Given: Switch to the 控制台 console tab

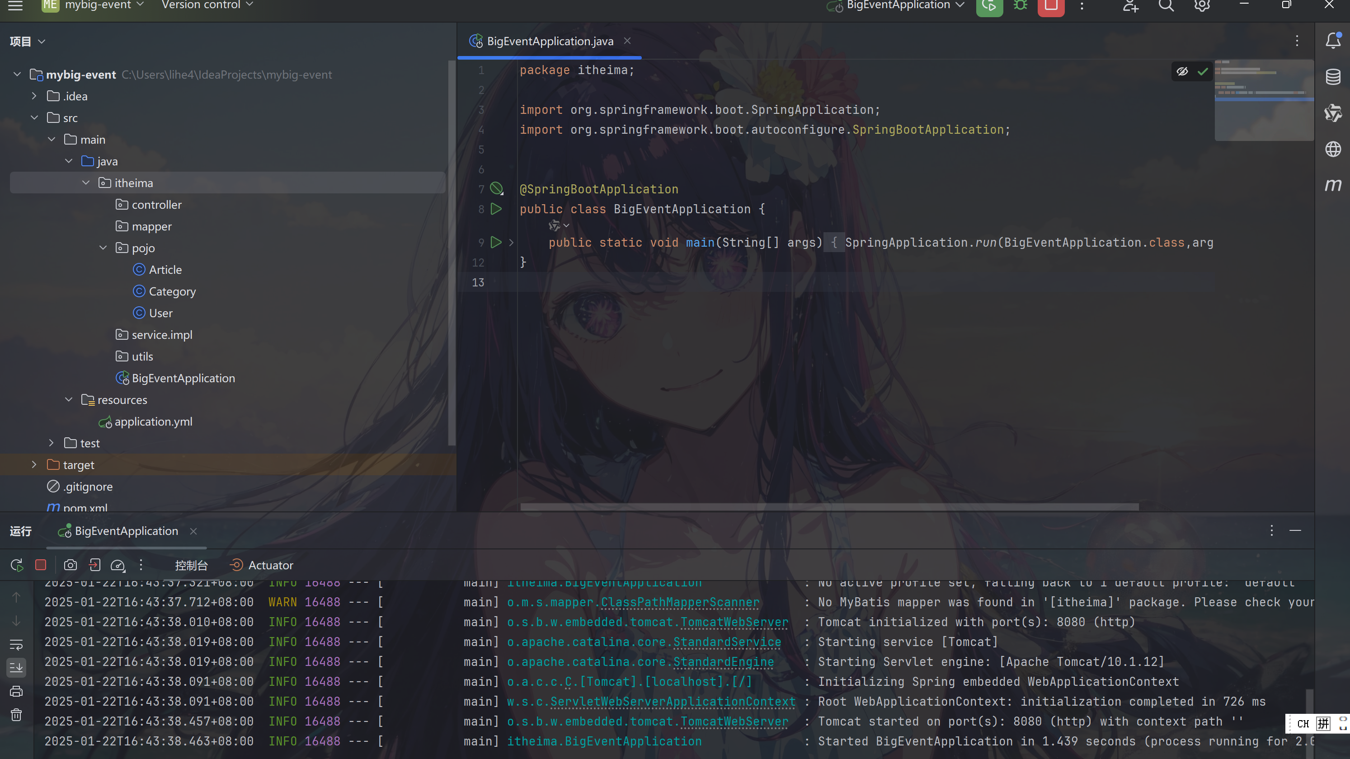Looking at the screenshot, I should click(191, 565).
